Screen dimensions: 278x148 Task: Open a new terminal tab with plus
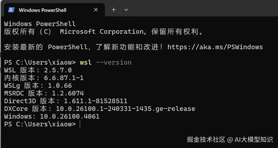tap(114, 10)
